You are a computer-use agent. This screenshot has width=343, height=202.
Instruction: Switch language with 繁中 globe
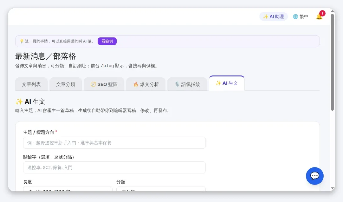click(301, 16)
